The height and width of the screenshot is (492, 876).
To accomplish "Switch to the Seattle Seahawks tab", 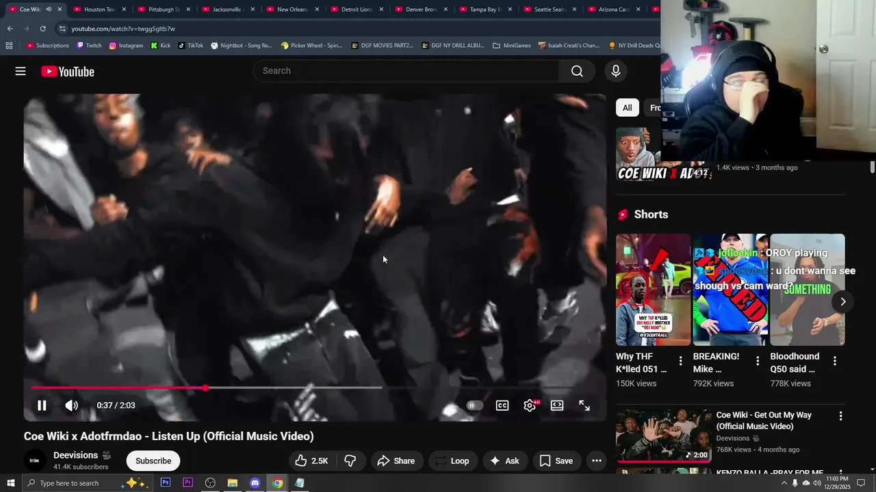I will click(x=550, y=10).
